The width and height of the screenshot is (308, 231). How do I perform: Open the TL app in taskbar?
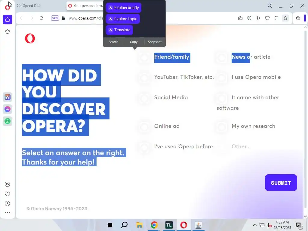click(x=169, y=225)
